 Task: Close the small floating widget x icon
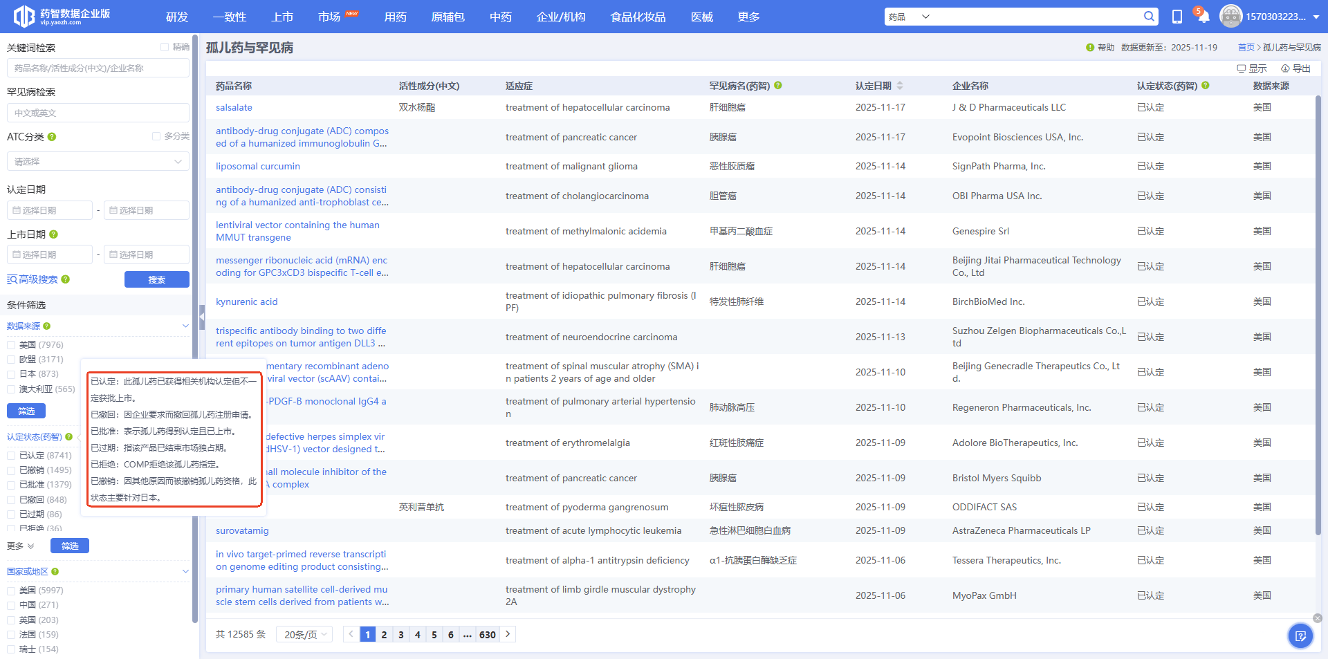click(x=1318, y=618)
